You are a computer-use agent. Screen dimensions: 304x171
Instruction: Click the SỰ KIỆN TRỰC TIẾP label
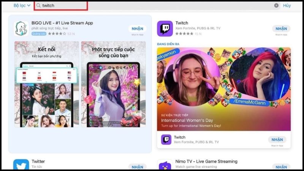[x=174, y=115]
